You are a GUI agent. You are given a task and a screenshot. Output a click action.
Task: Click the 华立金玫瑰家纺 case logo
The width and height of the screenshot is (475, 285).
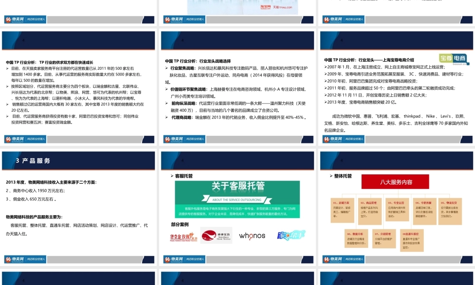(x=183, y=236)
